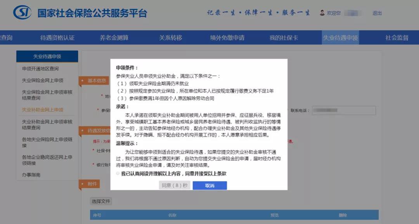Open the 待遇资格认证 navigation tab
This screenshot has height=224, width=419.
[57, 38]
